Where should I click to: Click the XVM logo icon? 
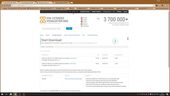click(43, 19)
